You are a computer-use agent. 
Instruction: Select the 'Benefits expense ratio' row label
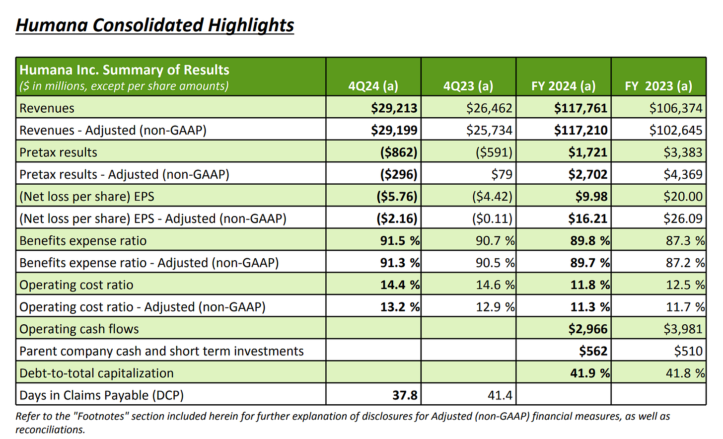tap(83, 241)
